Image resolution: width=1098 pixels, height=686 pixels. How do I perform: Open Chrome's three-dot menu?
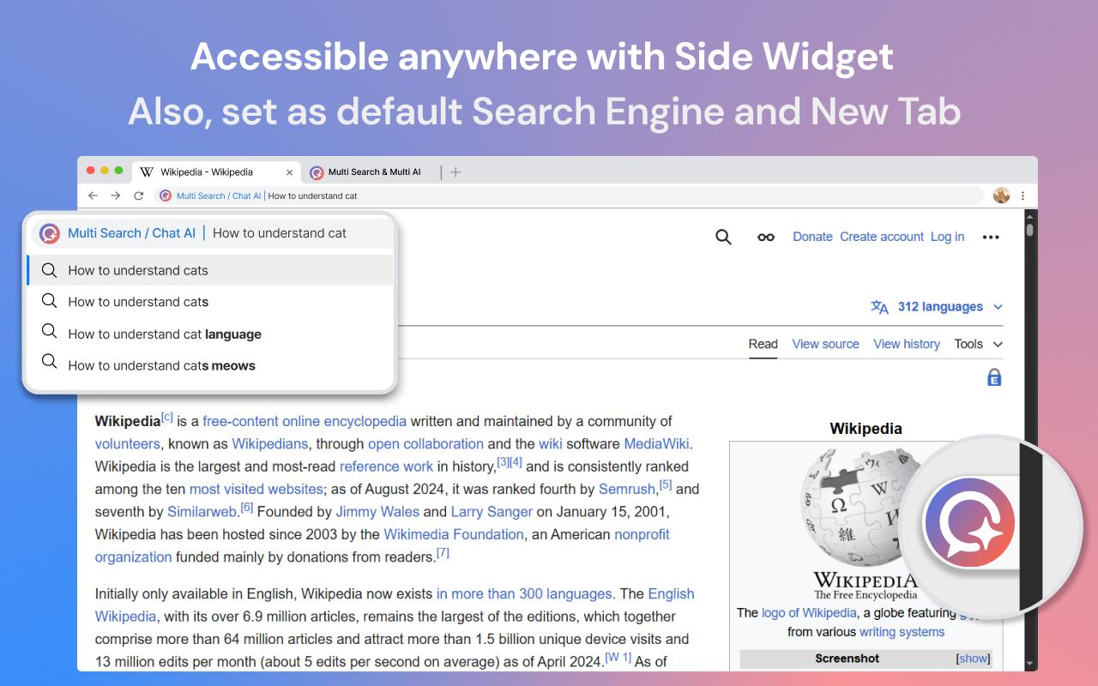1023,196
